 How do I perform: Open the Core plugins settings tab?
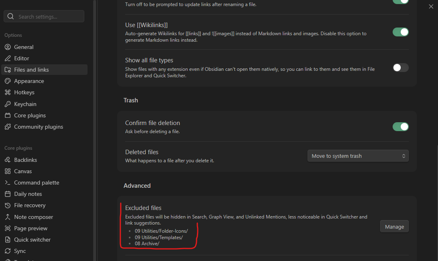click(30, 115)
